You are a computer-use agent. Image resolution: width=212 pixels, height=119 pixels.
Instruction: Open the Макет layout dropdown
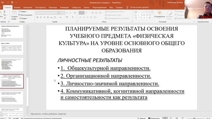pos(23,12)
